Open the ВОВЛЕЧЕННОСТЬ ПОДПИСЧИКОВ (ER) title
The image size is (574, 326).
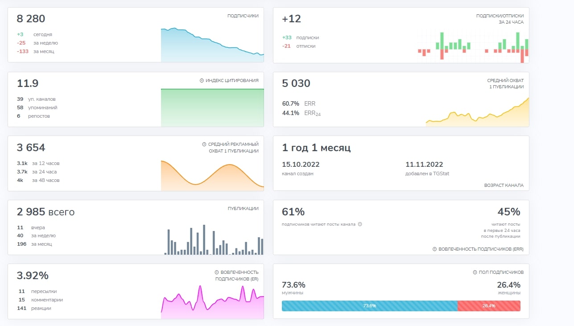237,276
